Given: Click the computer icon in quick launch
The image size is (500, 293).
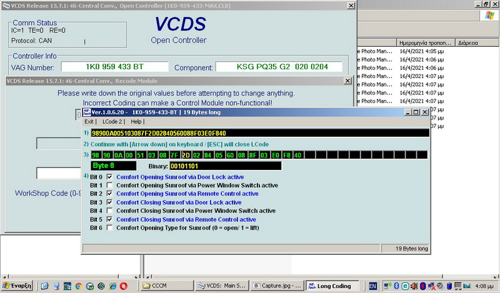Looking at the screenshot, I should pyautogui.click(x=56, y=286).
